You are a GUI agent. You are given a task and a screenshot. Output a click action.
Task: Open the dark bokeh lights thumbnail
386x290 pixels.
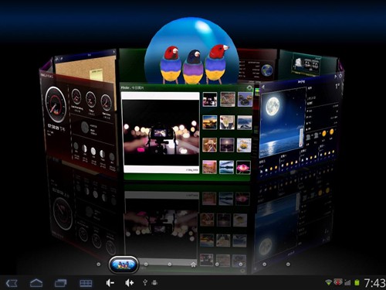click(210, 99)
